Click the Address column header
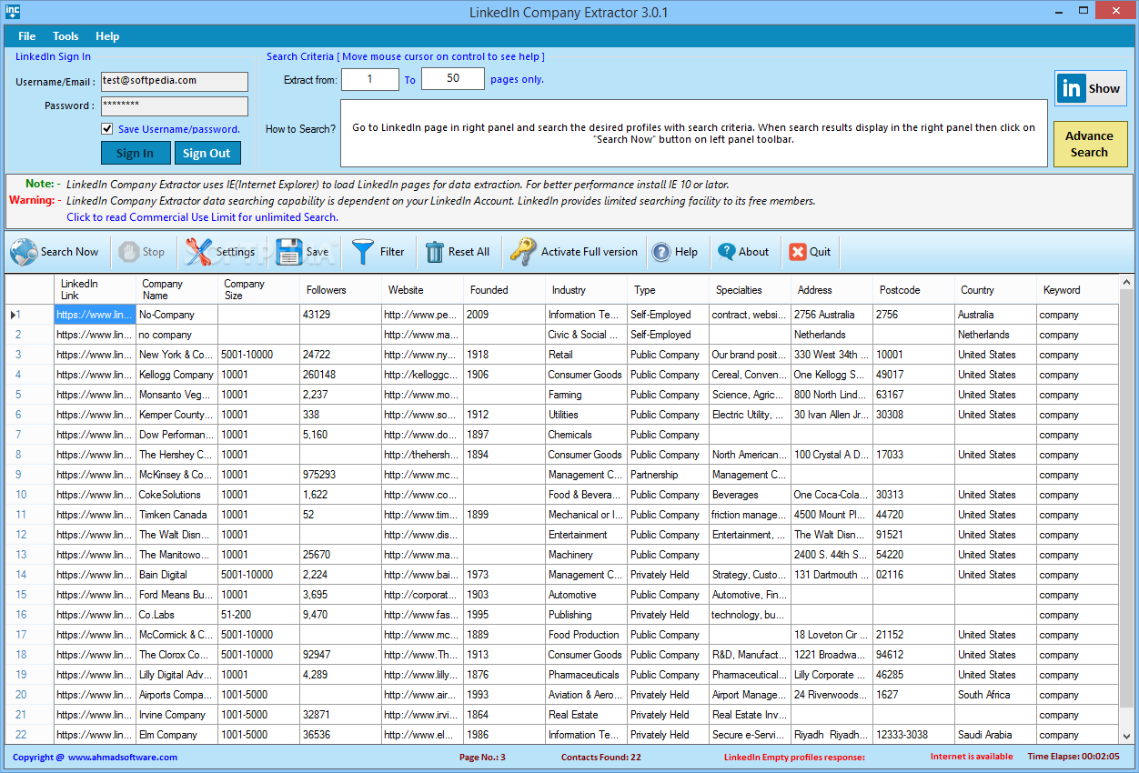This screenshot has height=773, width=1139. [832, 289]
